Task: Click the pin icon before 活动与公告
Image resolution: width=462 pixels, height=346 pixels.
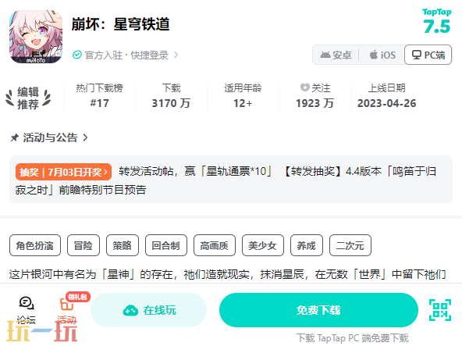Action: click(x=15, y=137)
